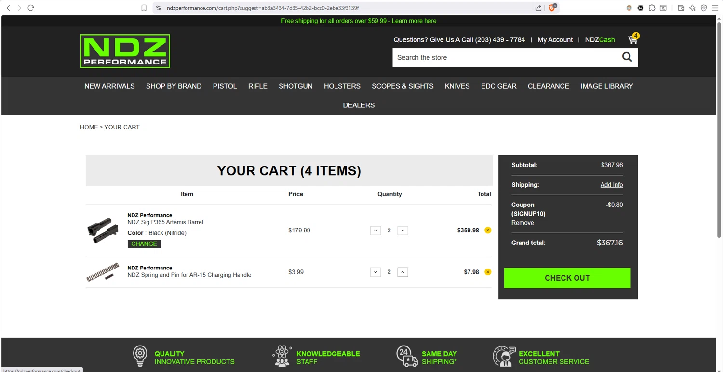723x372 pixels.
Task: Open My Account link
Action: [555, 40]
